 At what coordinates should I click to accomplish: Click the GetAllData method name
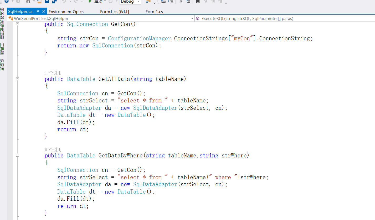click(114, 79)
